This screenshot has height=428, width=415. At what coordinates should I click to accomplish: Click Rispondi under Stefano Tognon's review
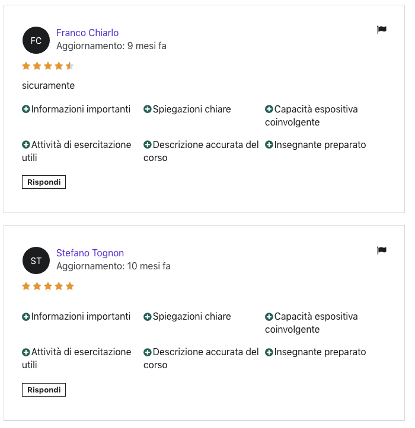tap(44, 390)
